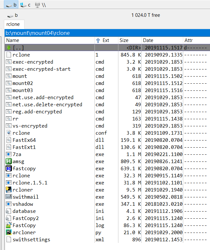This screenshot has width=210, height=250.
Task: Select rr cmd file icon
Action: click(x=9, y=119)
